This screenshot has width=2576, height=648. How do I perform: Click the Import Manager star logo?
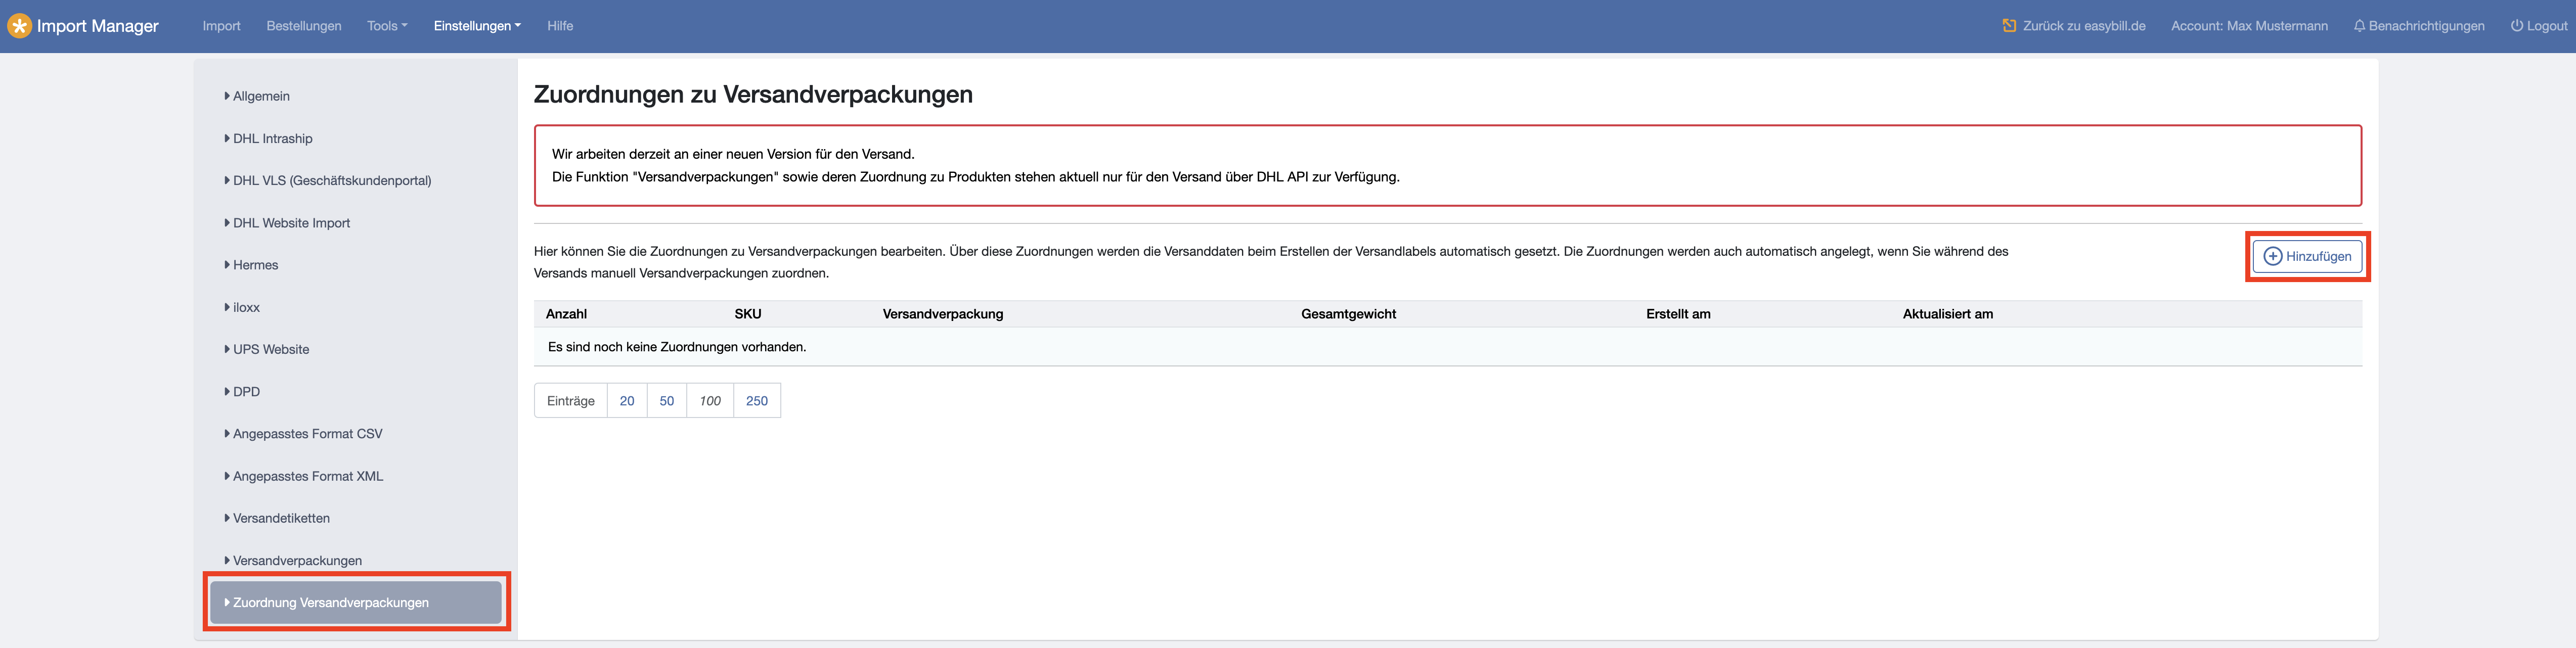[19, 26]
